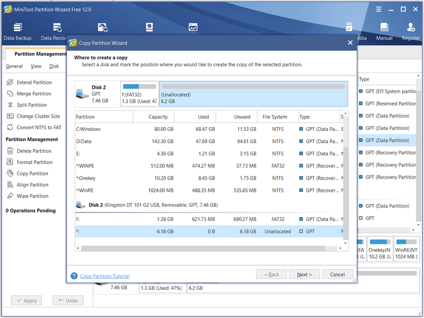
Task: Open the View menu
Action: [36, 66]
